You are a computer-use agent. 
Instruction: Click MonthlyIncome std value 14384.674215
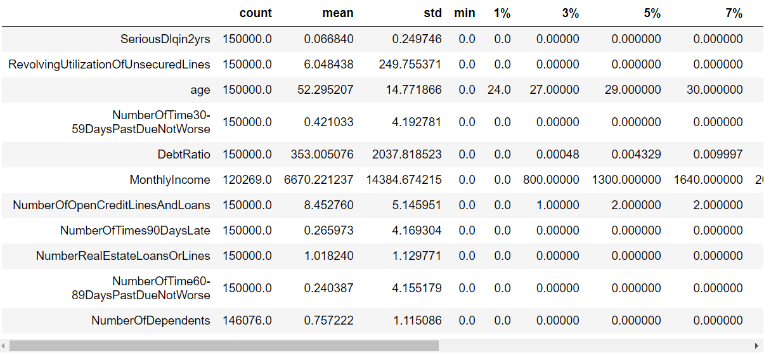(404, 179)
